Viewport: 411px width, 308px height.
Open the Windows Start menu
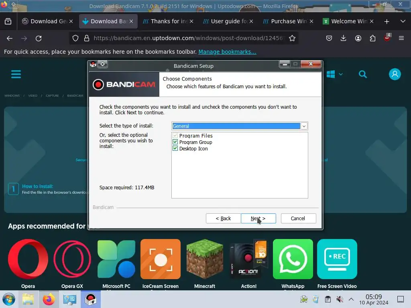[x=9, y=299]
